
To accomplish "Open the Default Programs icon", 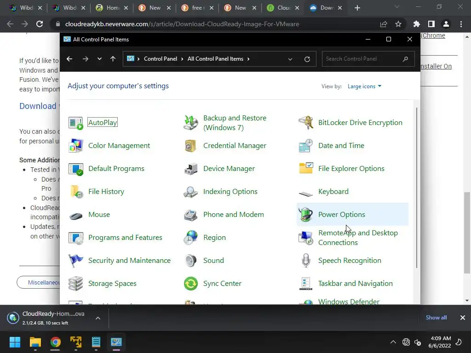I will pos(76,169).
